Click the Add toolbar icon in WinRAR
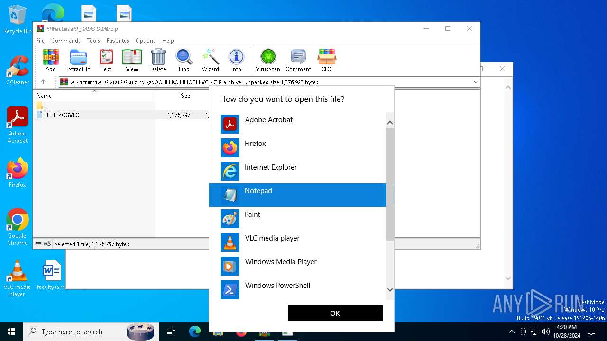This screenshot has height=341, width=607. point(51,60)
